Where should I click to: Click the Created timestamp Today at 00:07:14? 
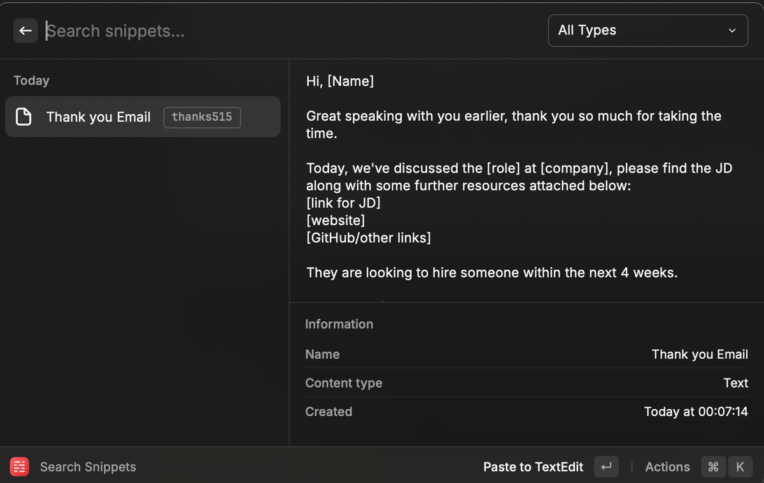(x=696, y=412)
